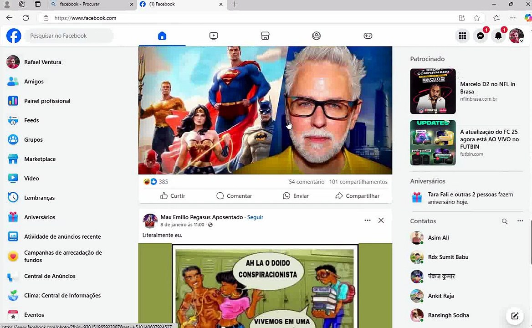
Task: Click the Facebook logo icon
Action: tap(14, 36)
